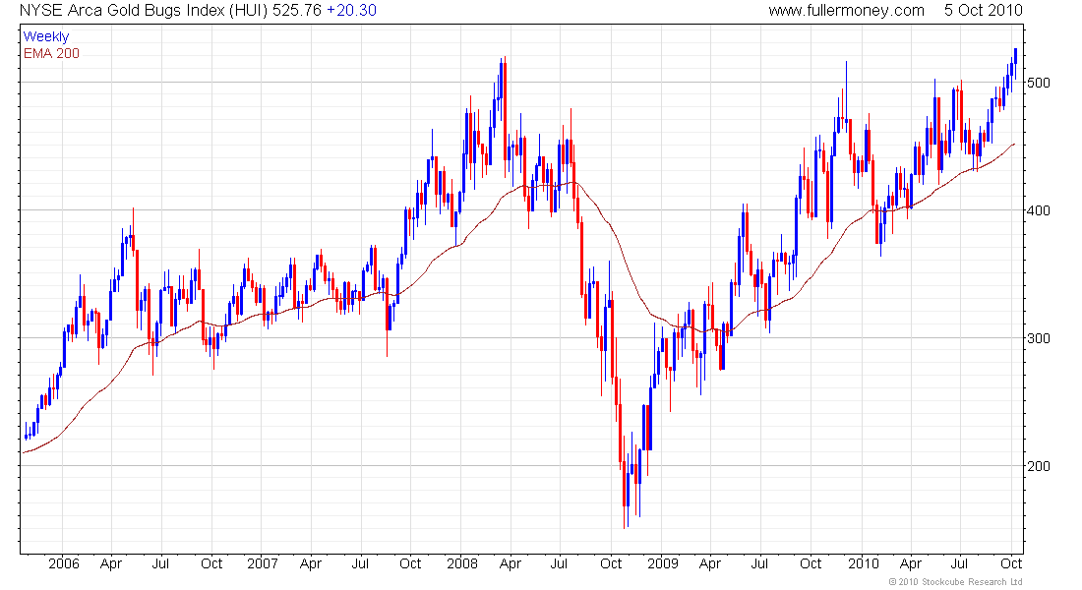
Task: Select the Jul label of year 2007
Action: pos(359,563)
